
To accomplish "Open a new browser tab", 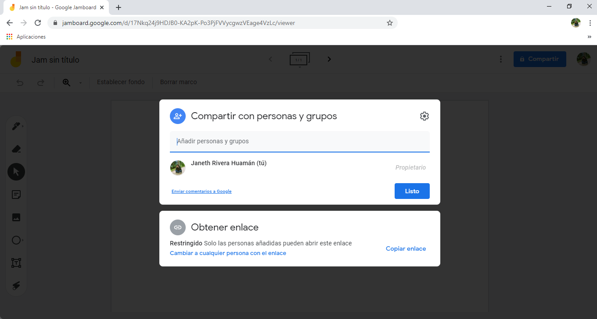I will tap(119, 7).
